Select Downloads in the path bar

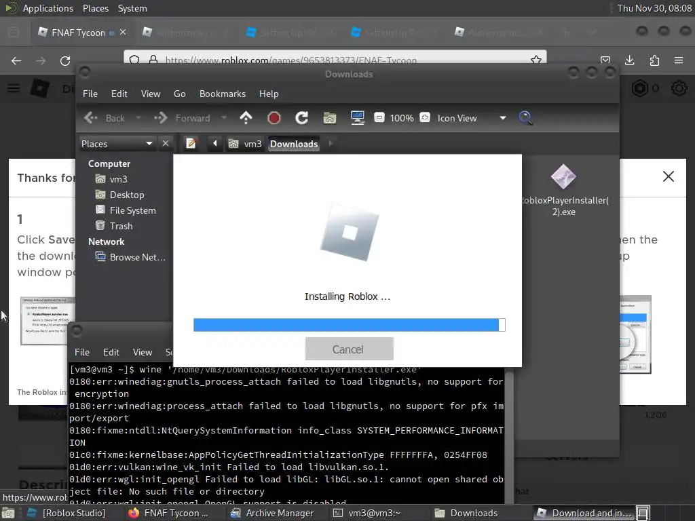[x=294, y=144]
